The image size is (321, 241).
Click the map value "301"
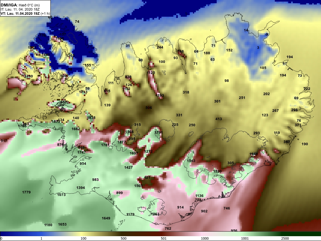point(217,101)
